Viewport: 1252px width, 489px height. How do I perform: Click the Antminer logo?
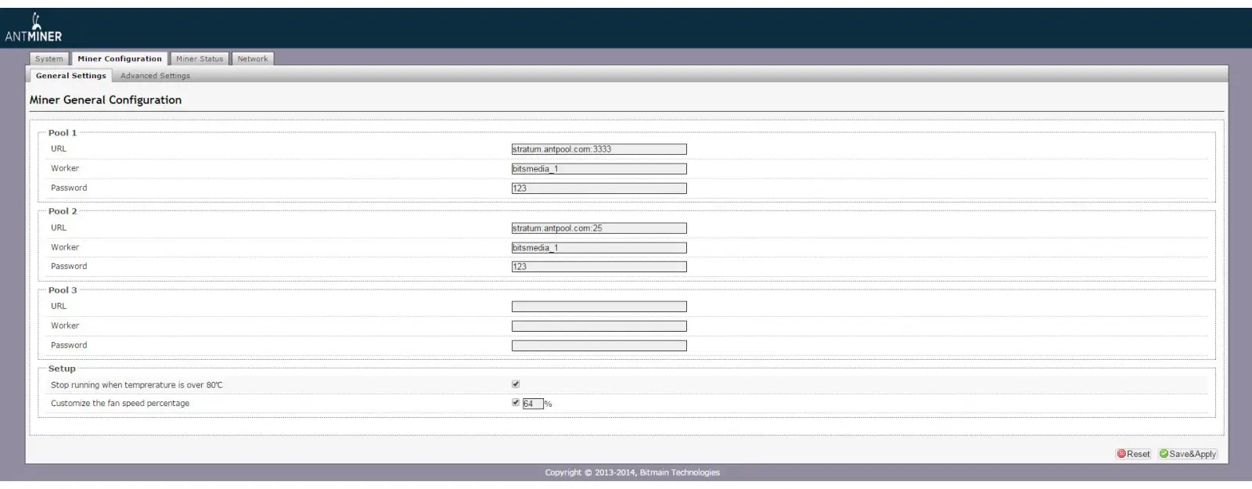tap(33, 28)
